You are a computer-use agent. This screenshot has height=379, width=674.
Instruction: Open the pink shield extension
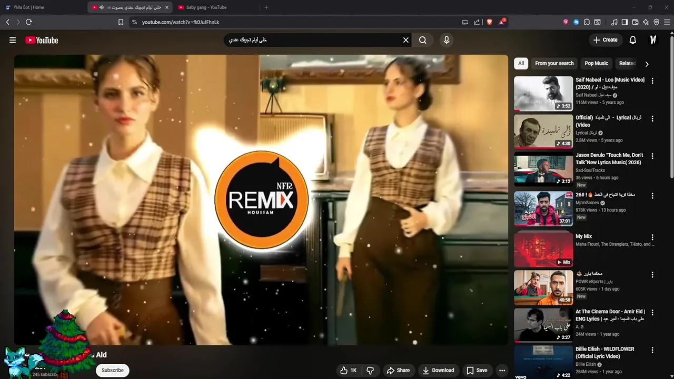click(x=566, y=22)
